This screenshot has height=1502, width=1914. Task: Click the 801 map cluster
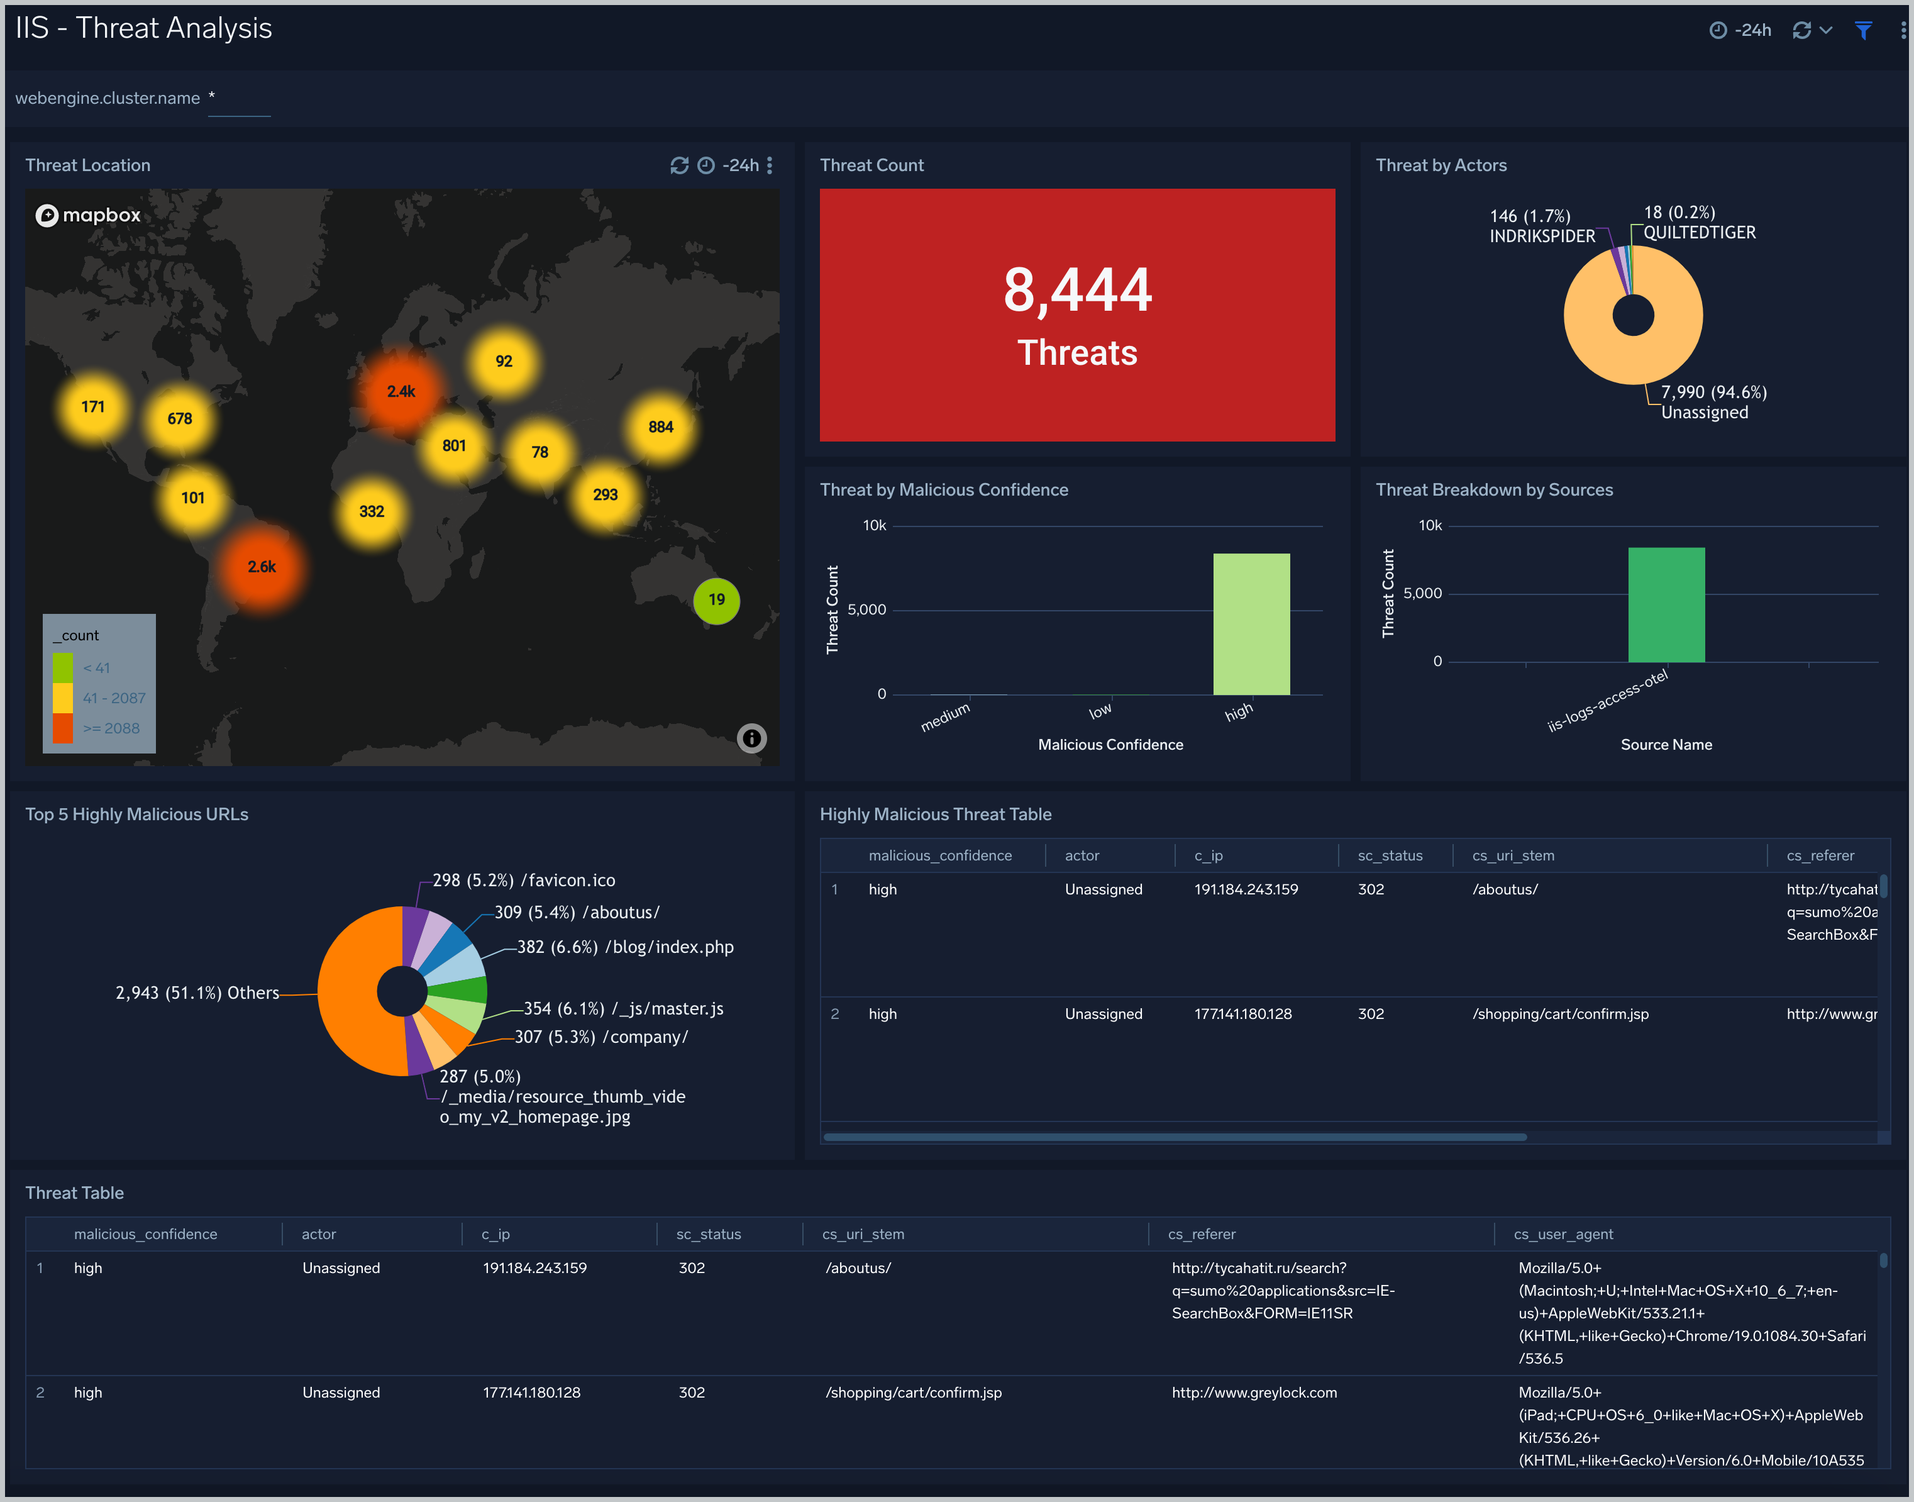pos(453,446)
